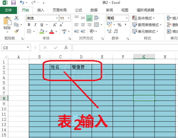This screenshot has height=138, width=178.
Task: Center cell text horizontally
Action: coord(83,25)
